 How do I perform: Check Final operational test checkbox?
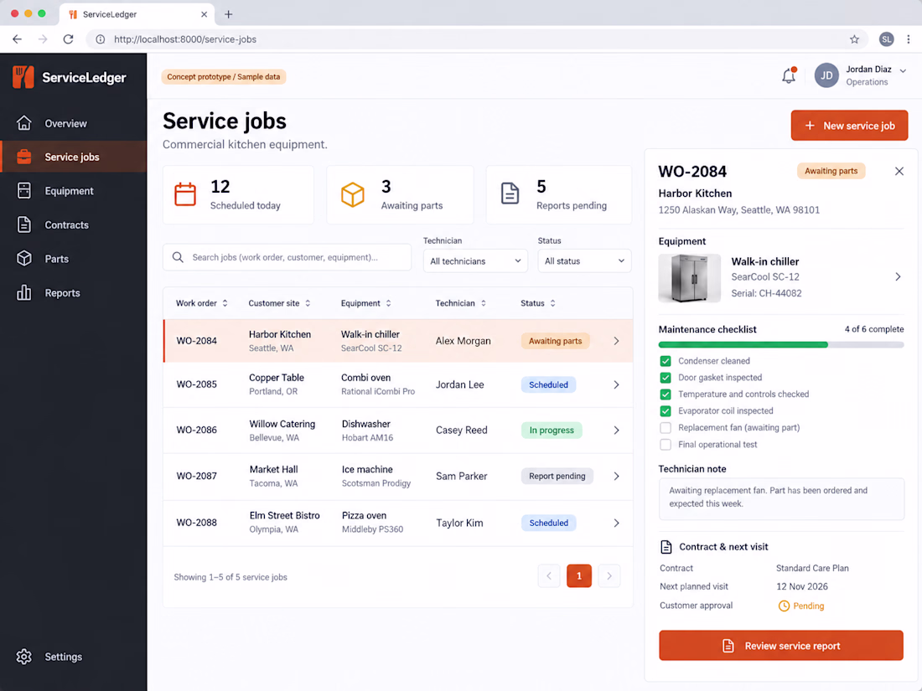coord(665,445)
